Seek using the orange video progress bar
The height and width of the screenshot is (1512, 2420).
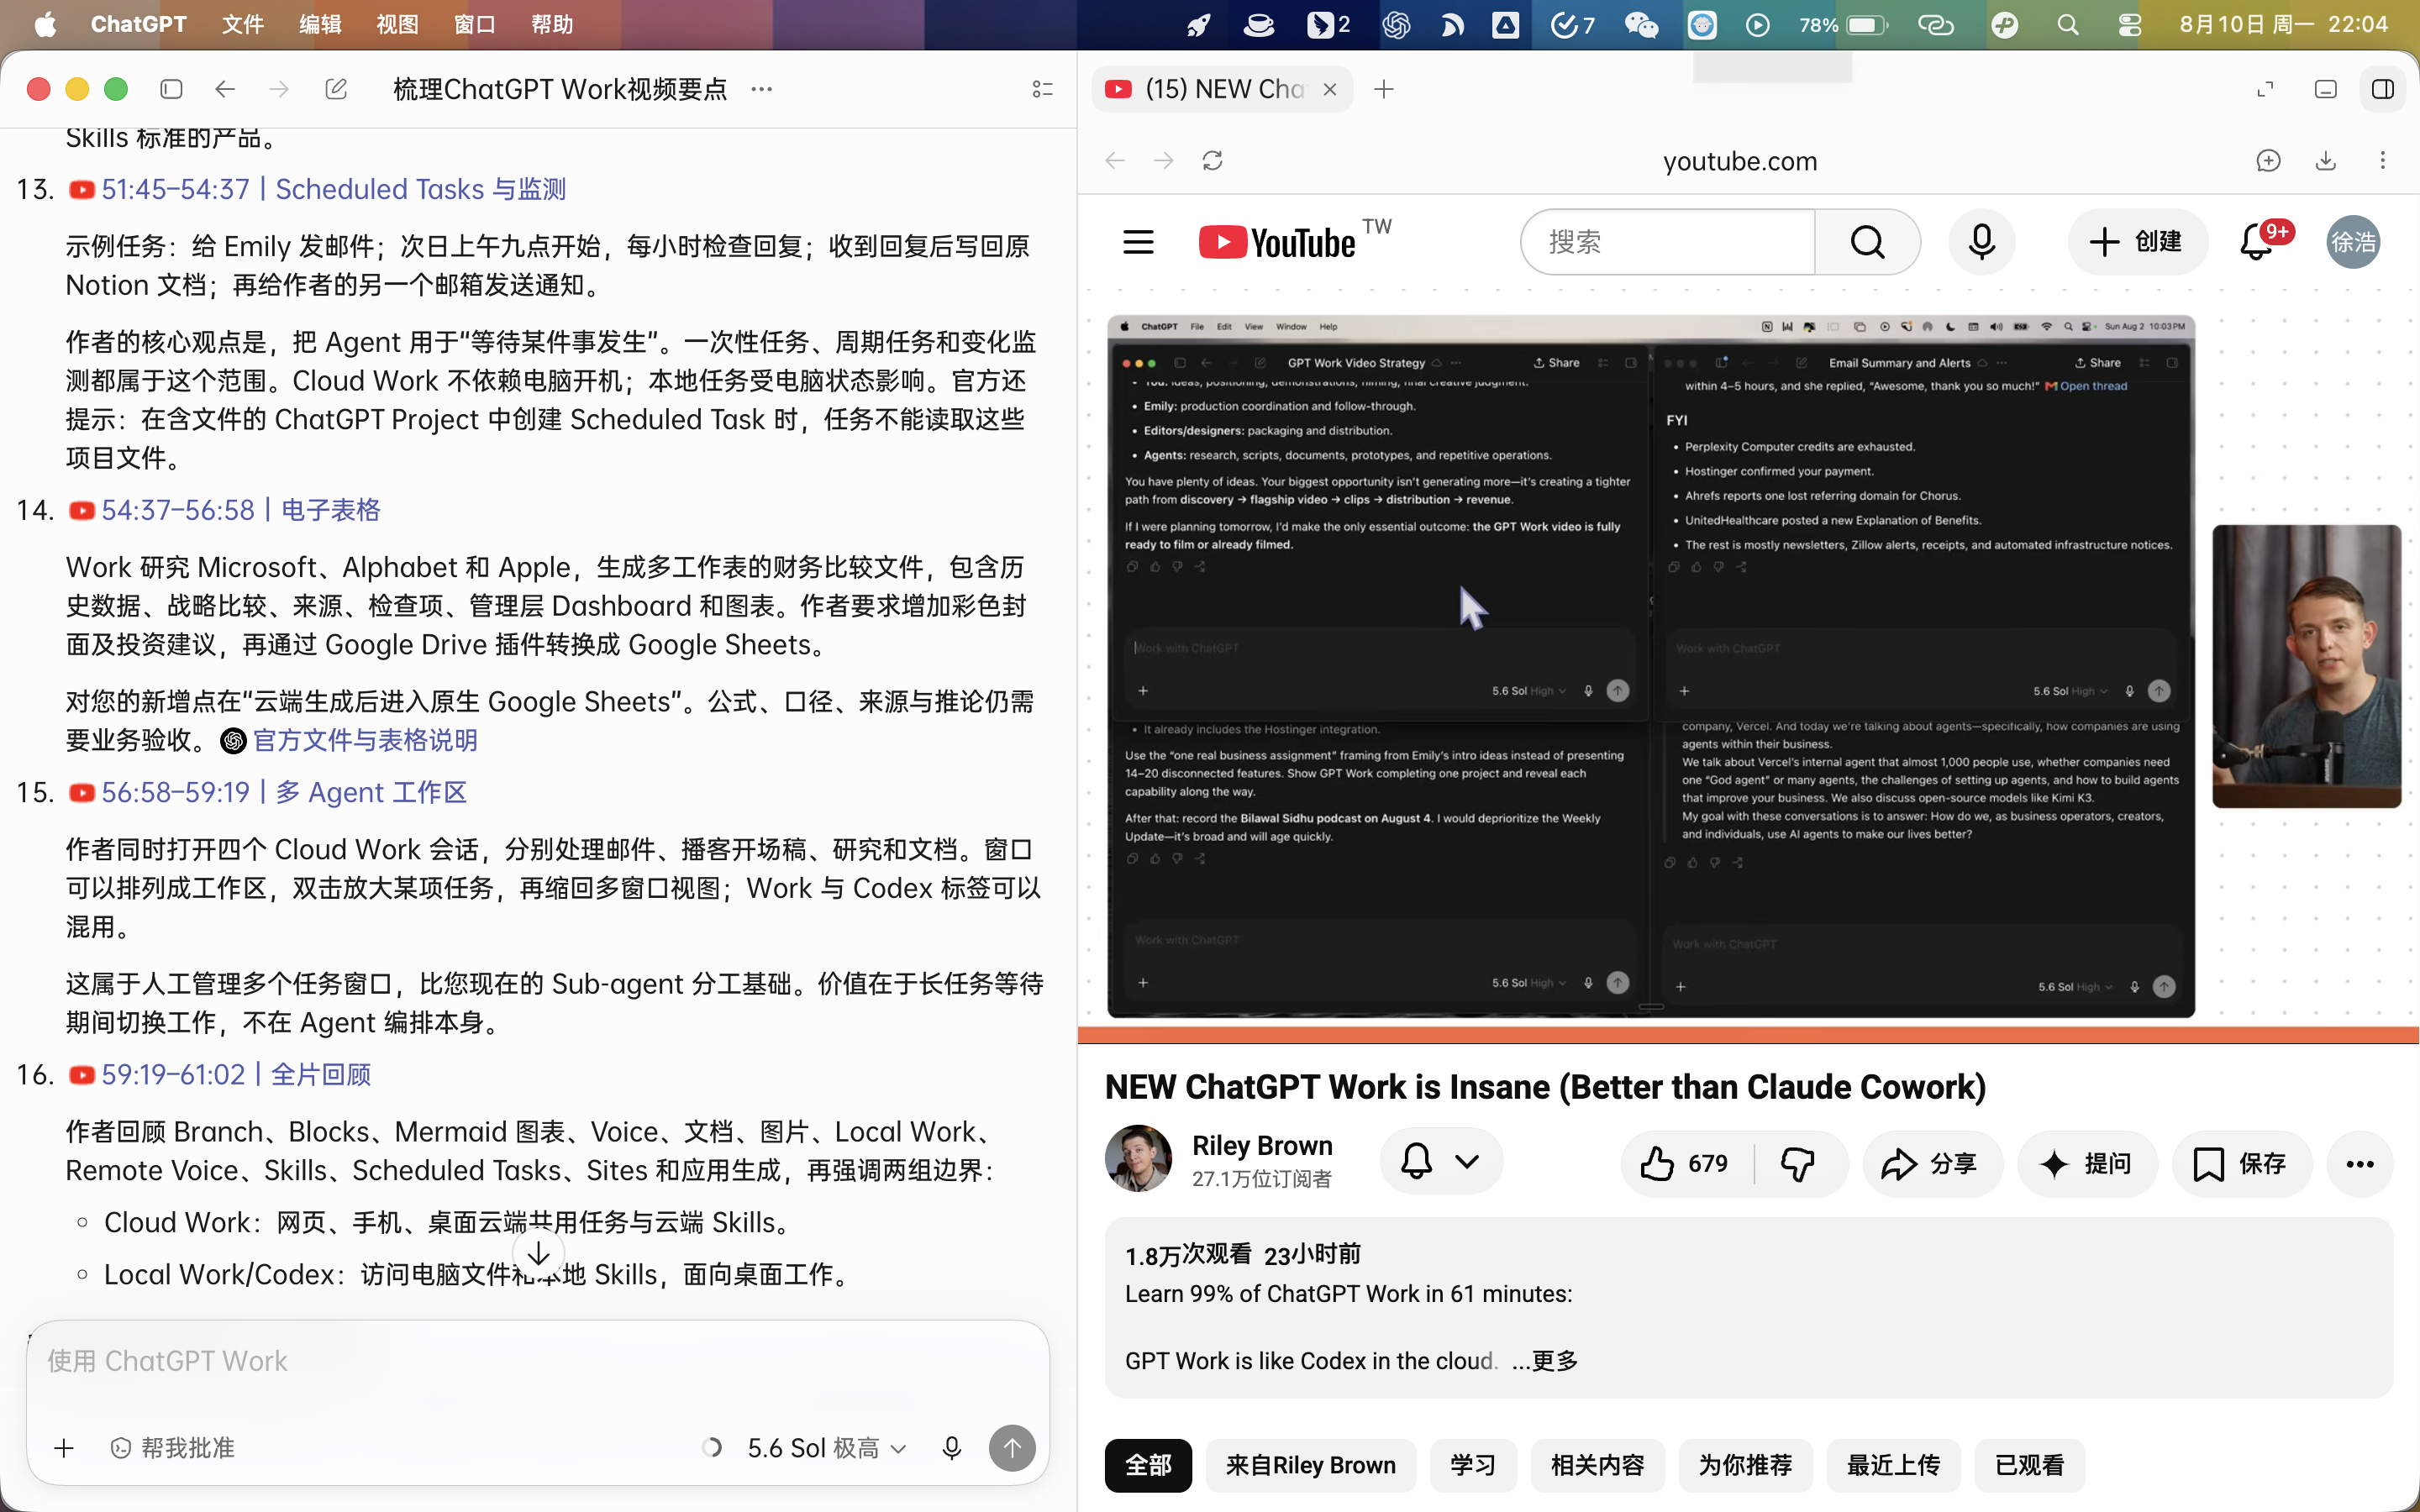tap(1748, 1035)
